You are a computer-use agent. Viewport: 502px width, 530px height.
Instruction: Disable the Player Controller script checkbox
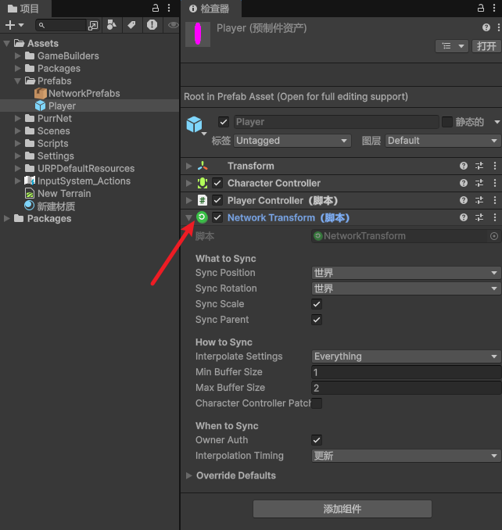(217, 200)
